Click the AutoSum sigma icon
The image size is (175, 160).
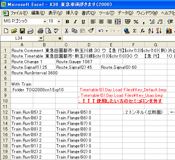pos(135,31)
